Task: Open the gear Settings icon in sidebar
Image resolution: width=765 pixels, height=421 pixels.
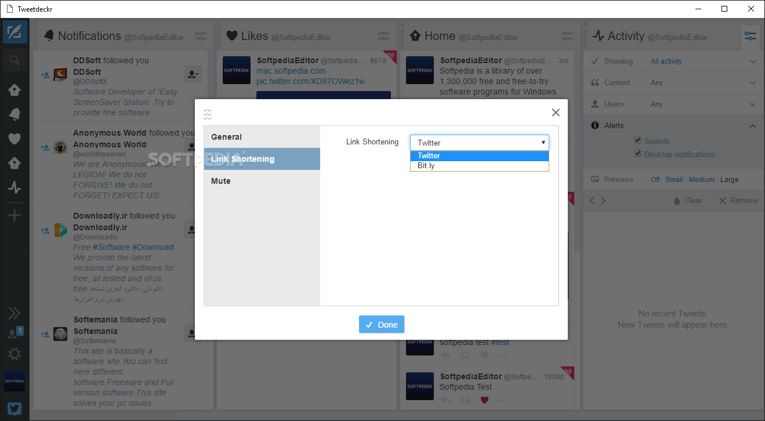Action: click(x=14, y=354)
